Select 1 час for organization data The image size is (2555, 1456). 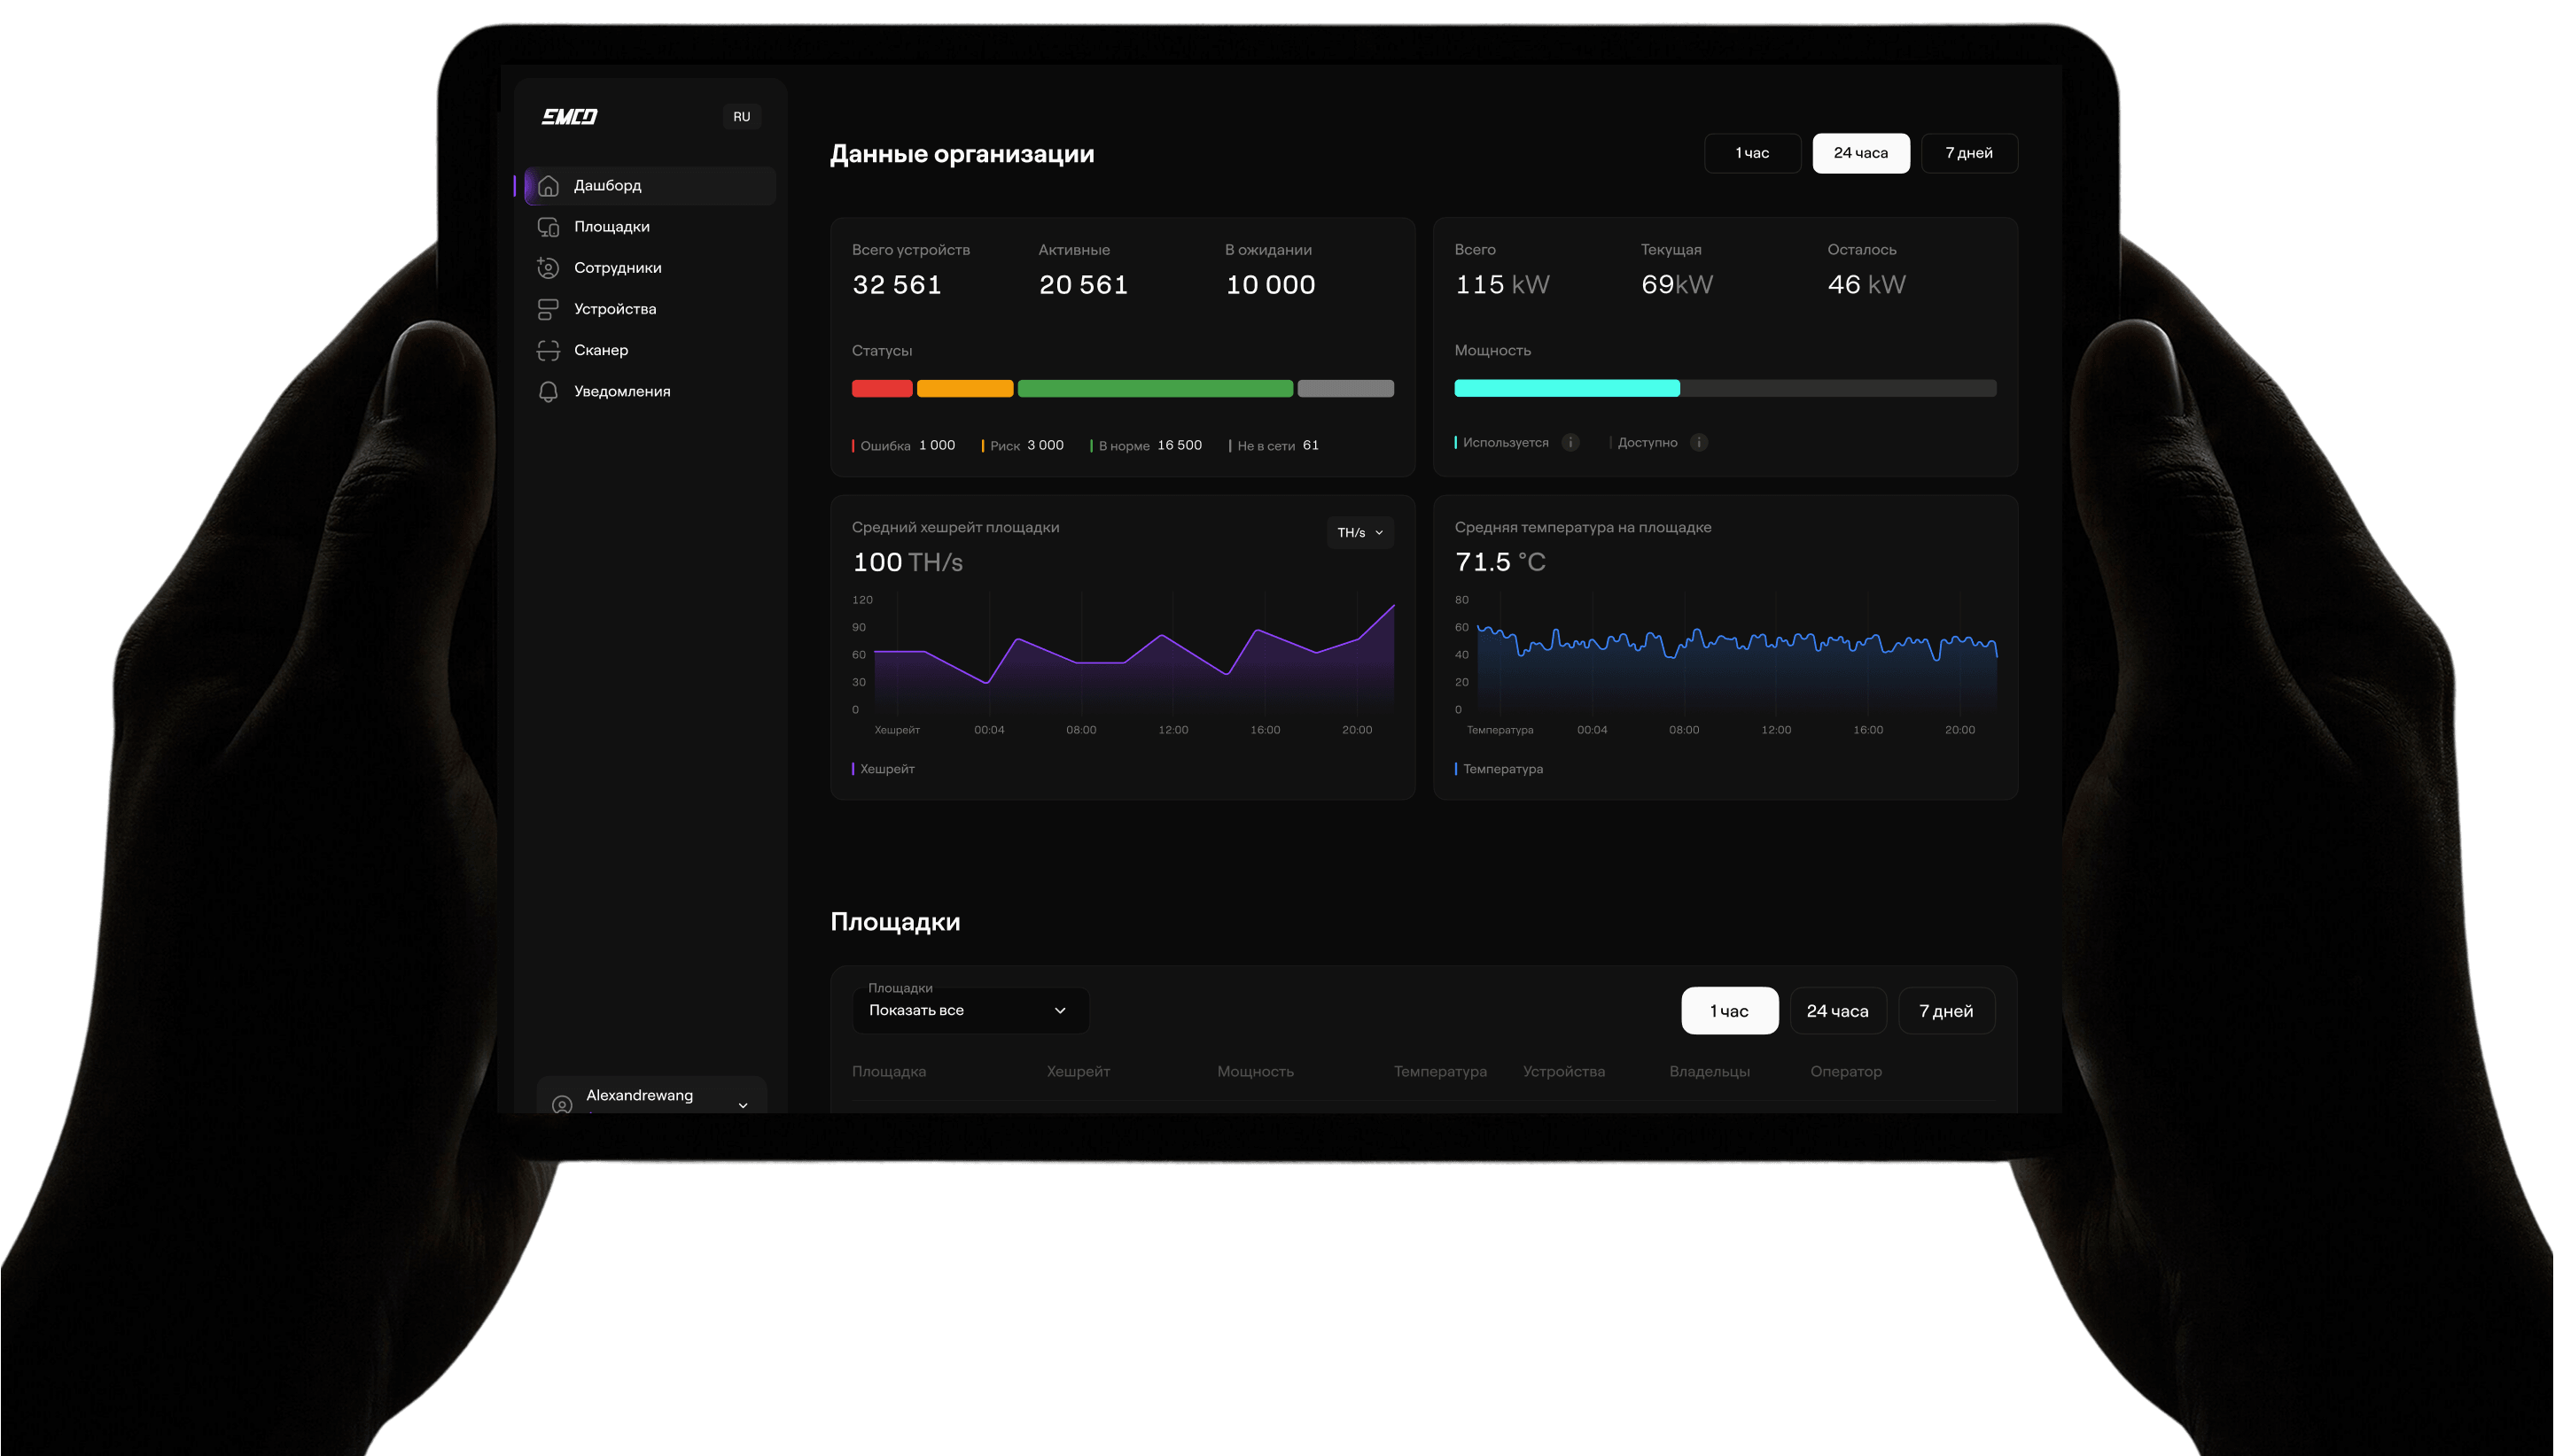pos(1753,153)
